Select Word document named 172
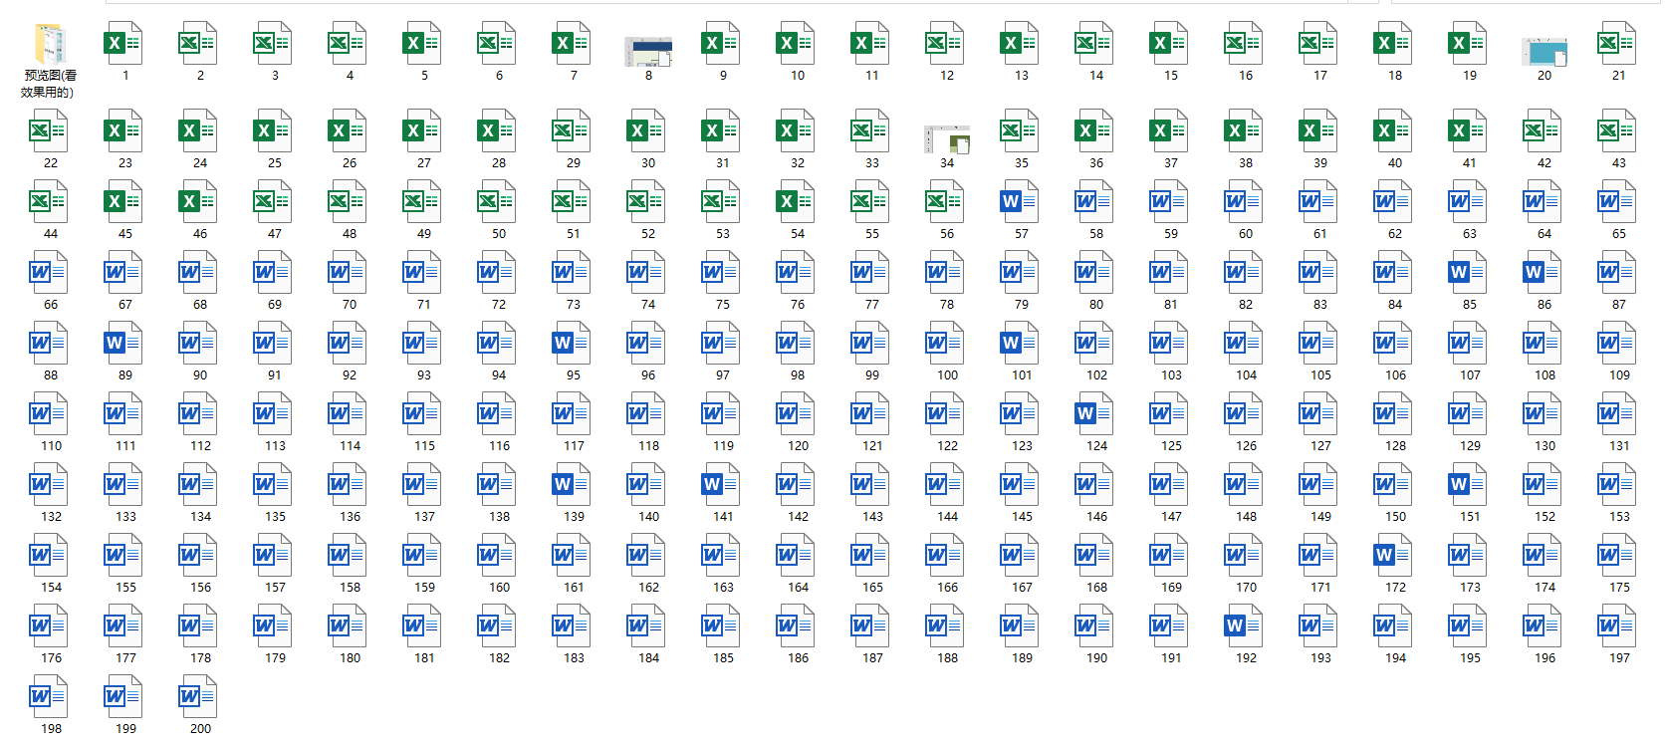Viewport: 1665px width, 746px height. 1394,557
